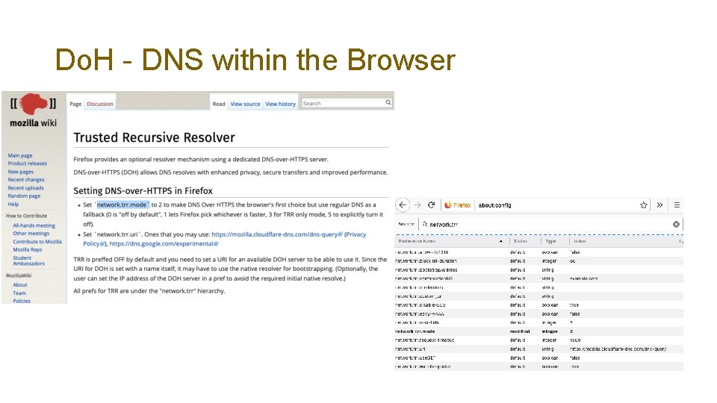Click the cloudflare-dns URL value in the uri row
Viewport: 717px width, 403px height.
pyautogui.click(x=618, y=349)
